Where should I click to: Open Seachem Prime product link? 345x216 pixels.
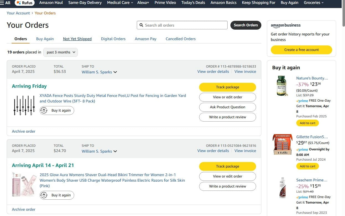click(x=312, y=180)
